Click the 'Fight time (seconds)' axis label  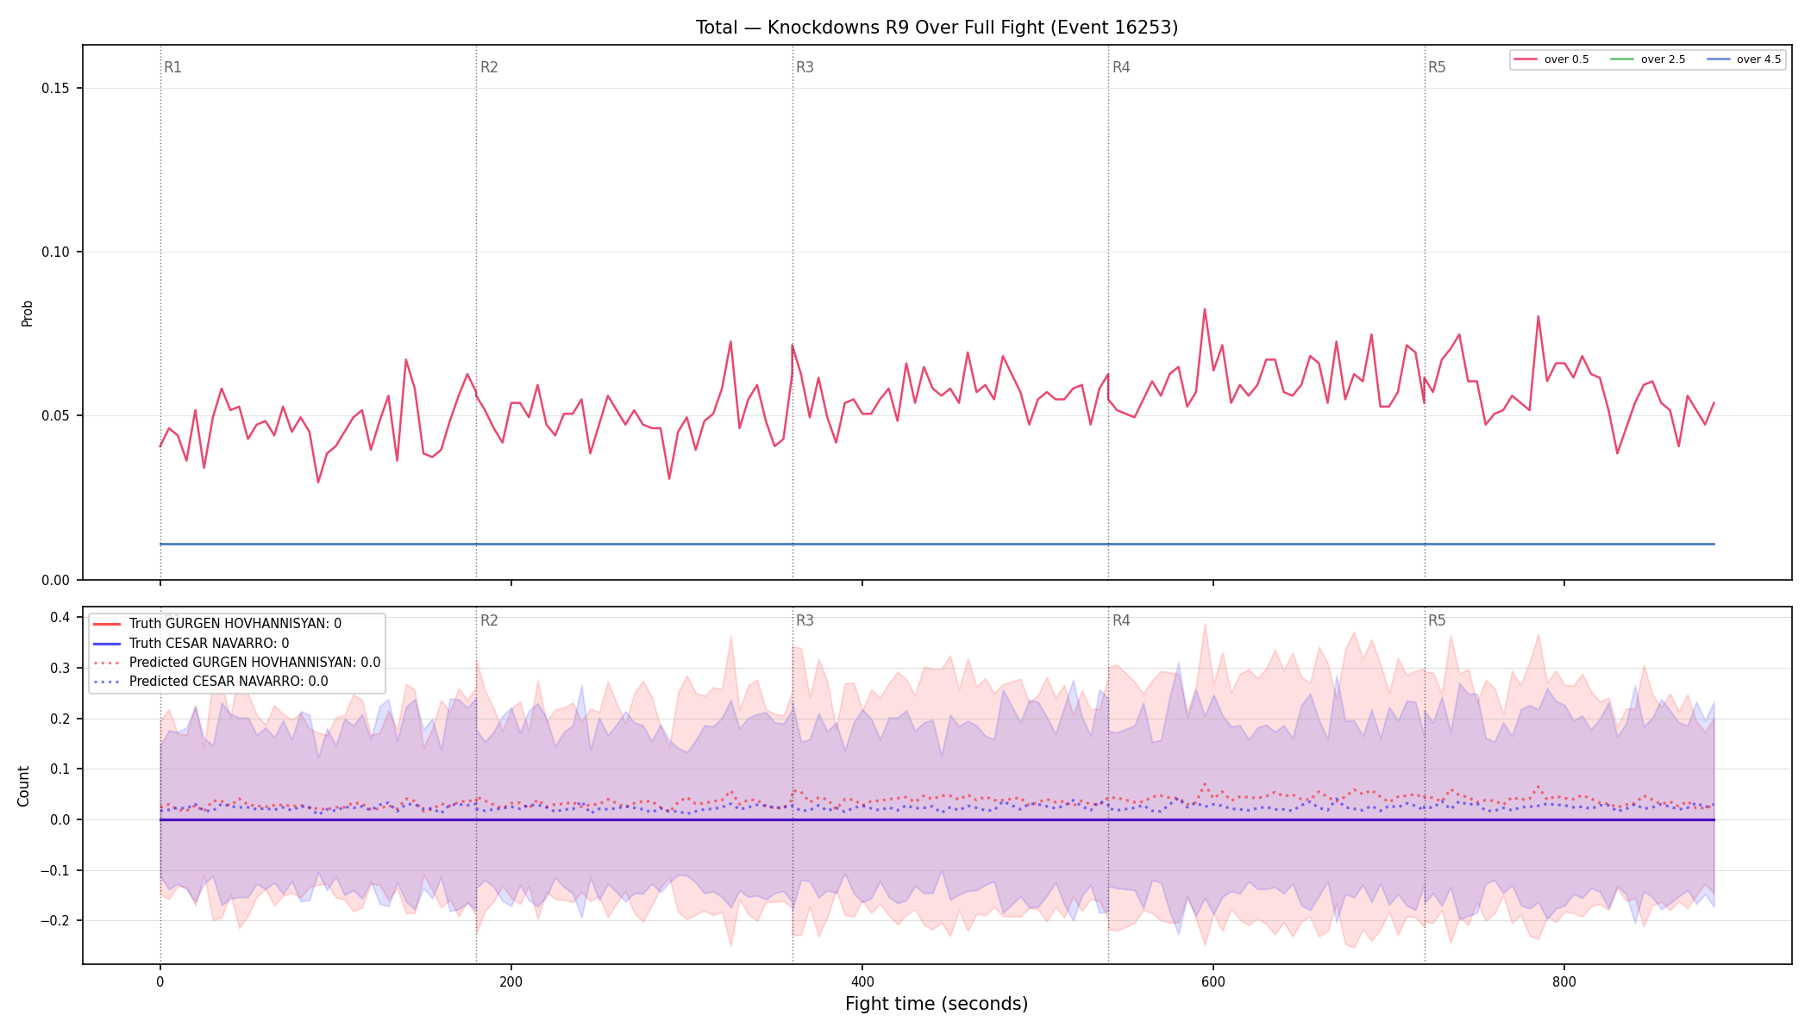click(x=937, y=1004)
